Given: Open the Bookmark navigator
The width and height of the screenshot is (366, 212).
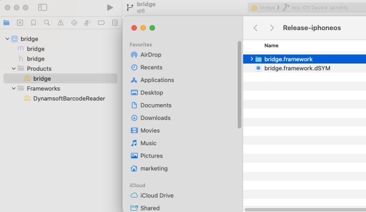Looking at the screenshot, I should (x=33, y=22).
